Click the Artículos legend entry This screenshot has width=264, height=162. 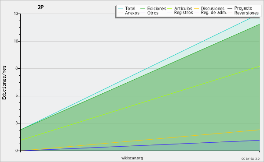[180, 8]
